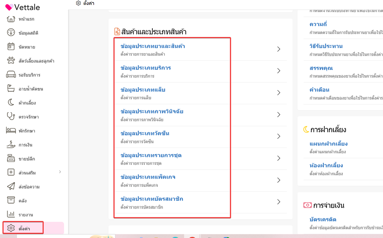Open the บัตรเครดิต payment link
Viewport: 383px width, 238px height.
tap(323, 219)
